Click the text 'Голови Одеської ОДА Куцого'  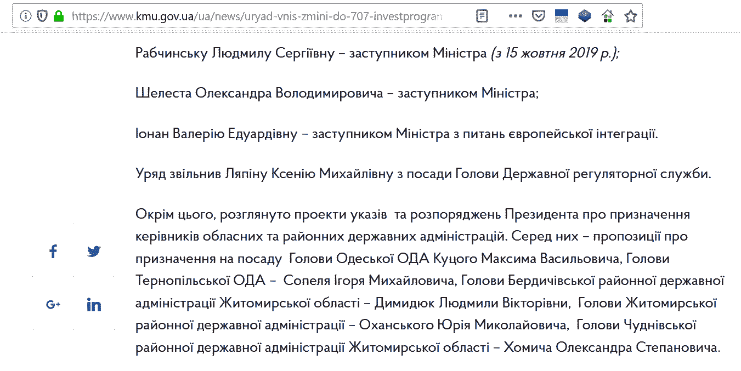click(x=360, y=258)
